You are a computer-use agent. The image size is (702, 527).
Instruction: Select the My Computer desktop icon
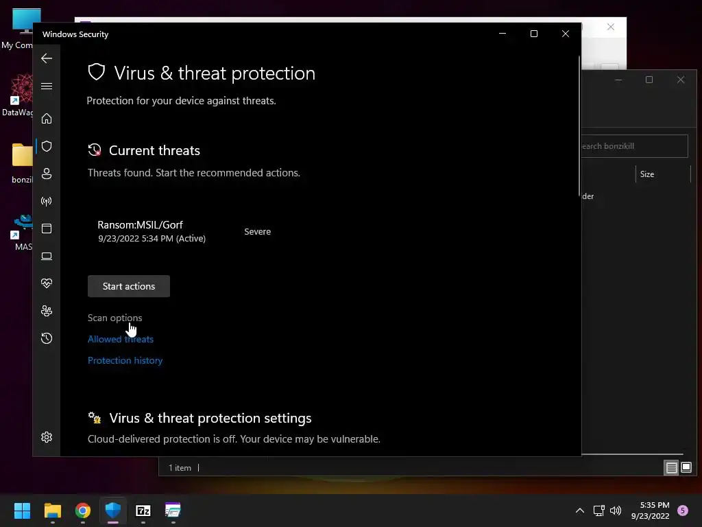(19, 29)
